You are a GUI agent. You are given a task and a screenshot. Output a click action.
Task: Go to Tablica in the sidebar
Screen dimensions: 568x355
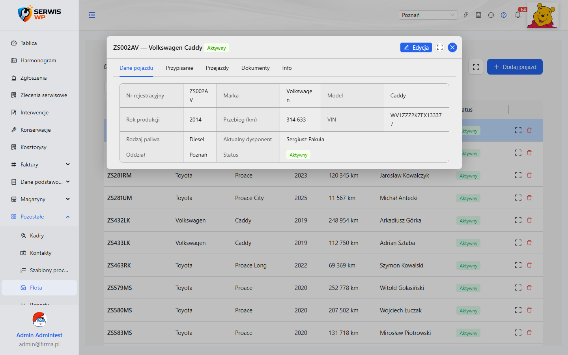tap(39, 43)
